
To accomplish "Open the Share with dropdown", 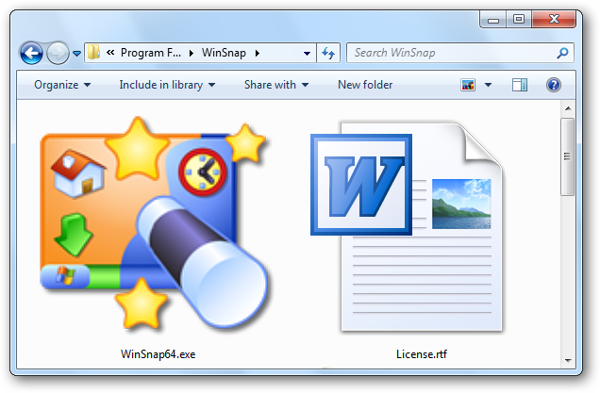I will pos(276,85).
